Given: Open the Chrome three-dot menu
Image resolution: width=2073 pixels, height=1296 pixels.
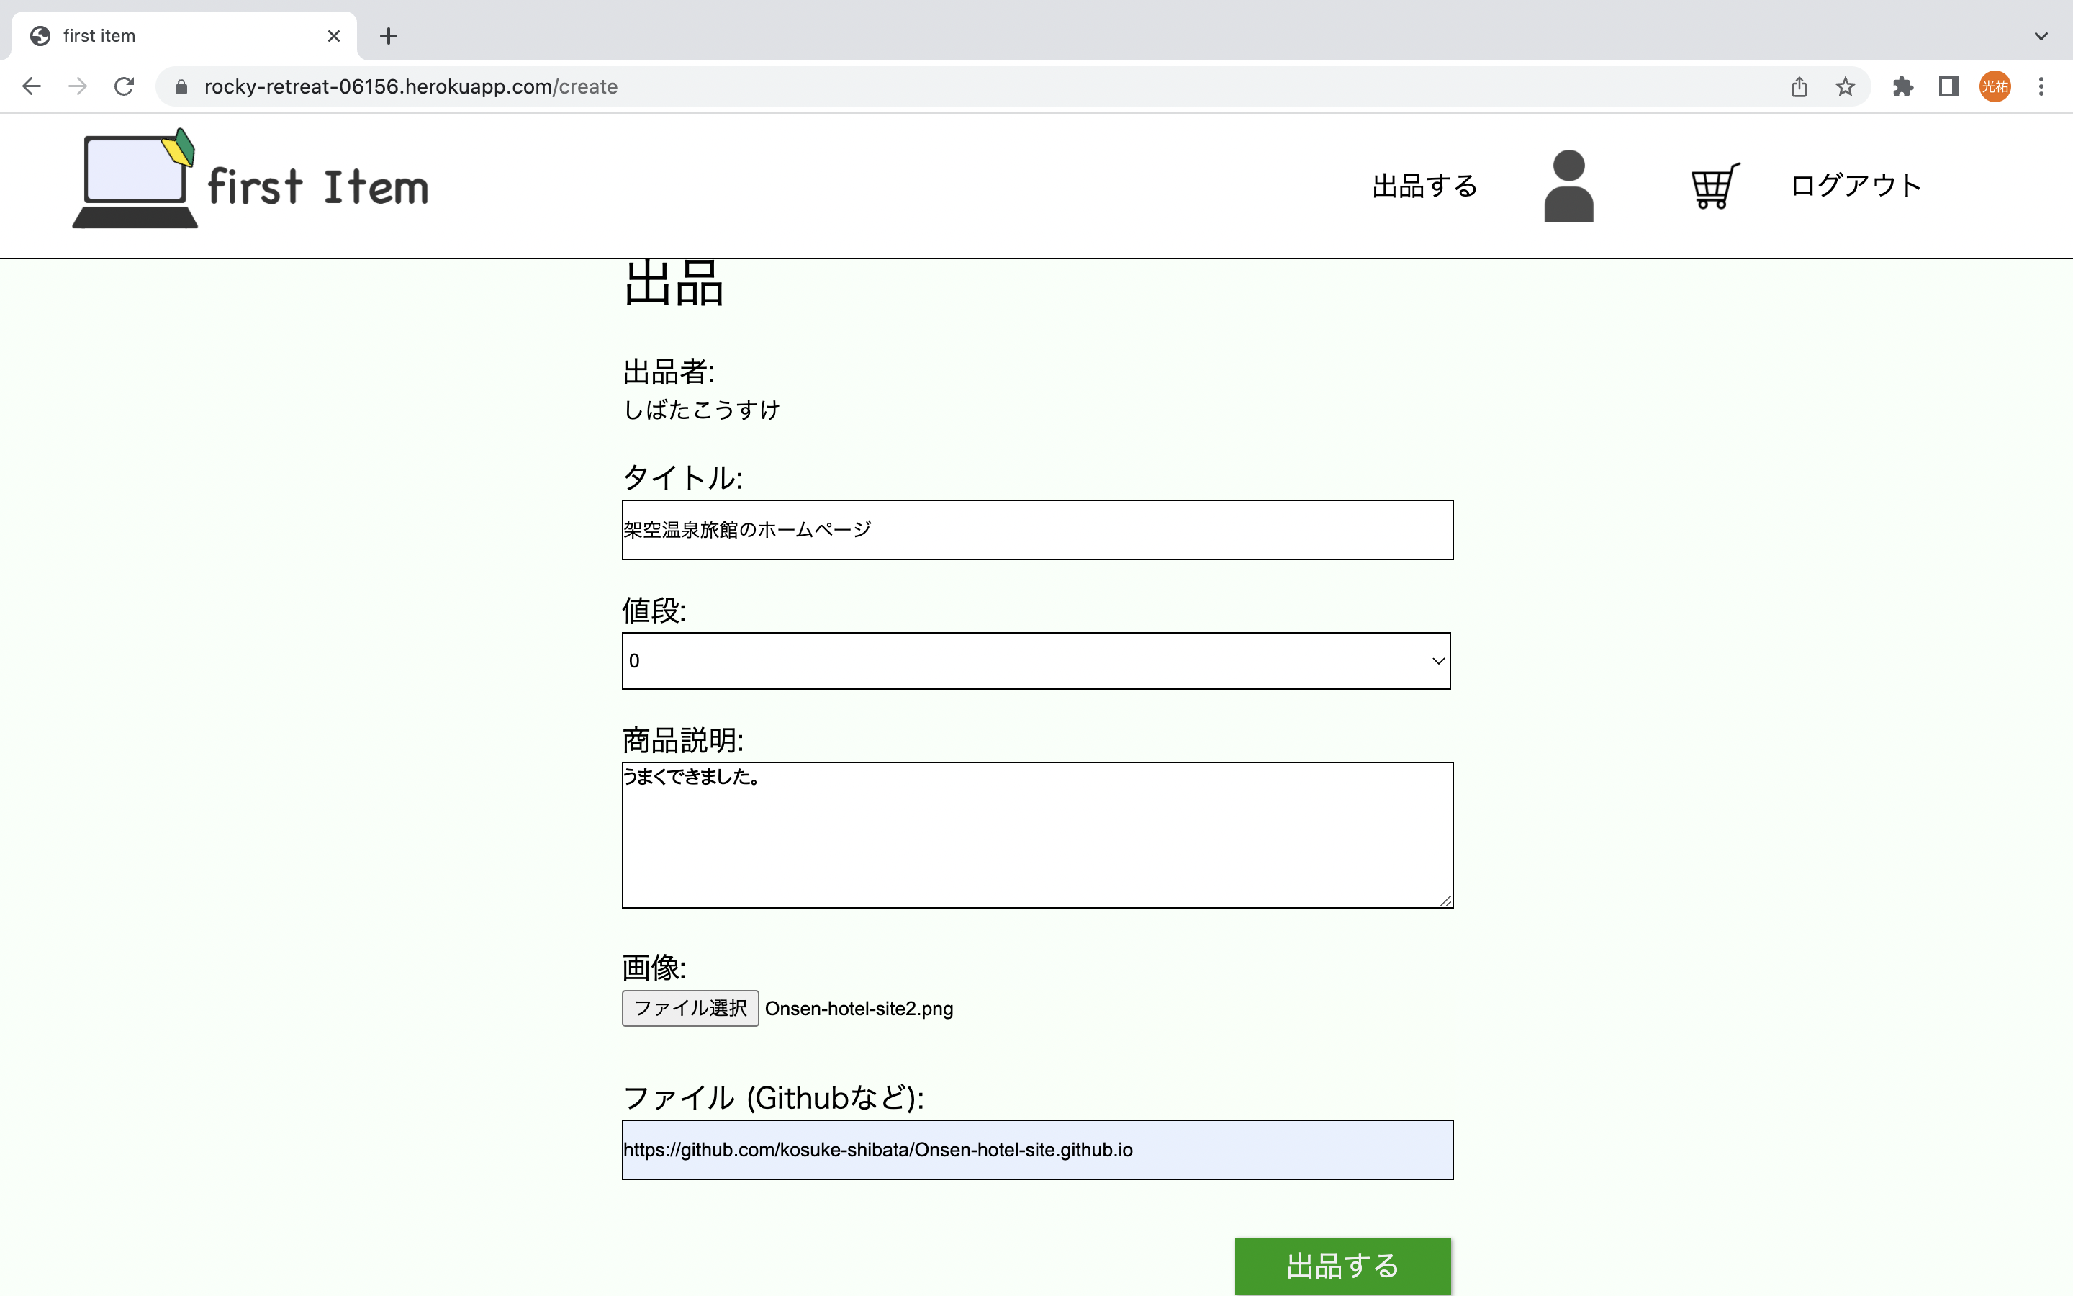Looking at the screenshot, I should coord(2041,86).
